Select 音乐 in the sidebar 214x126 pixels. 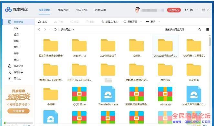[16, 47]
